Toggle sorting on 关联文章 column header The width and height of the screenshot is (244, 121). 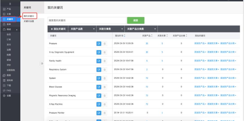[x=162, y=36]
